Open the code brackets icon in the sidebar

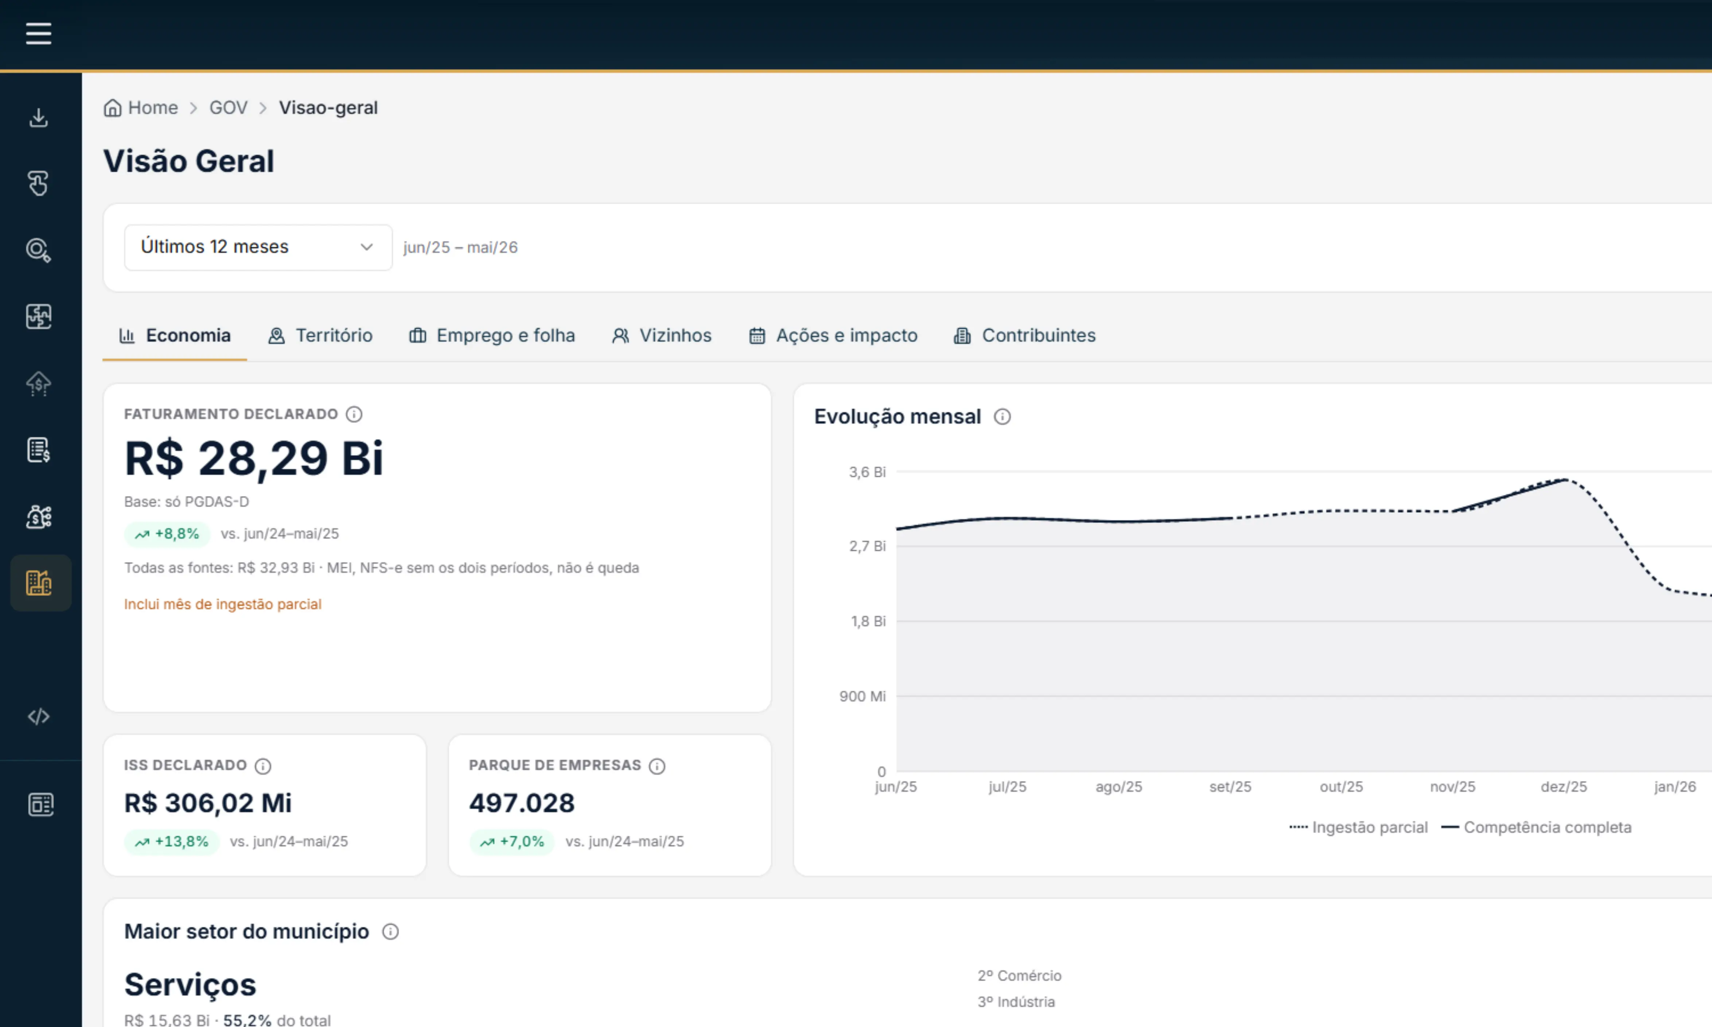point(39,716)
